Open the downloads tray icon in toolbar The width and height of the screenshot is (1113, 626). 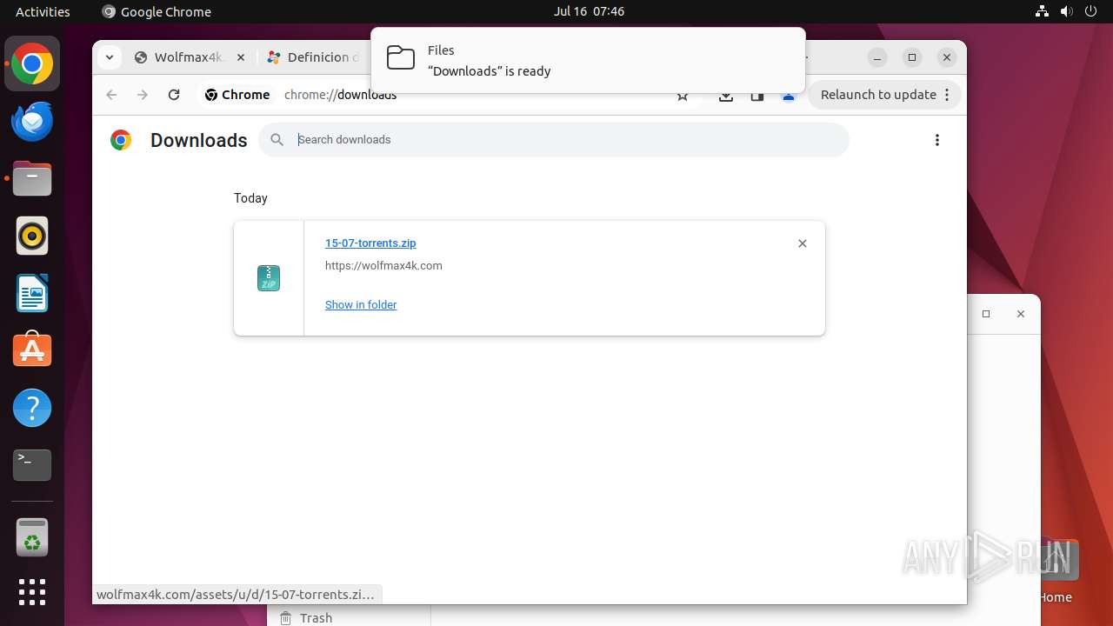click(x=726, y=95)
